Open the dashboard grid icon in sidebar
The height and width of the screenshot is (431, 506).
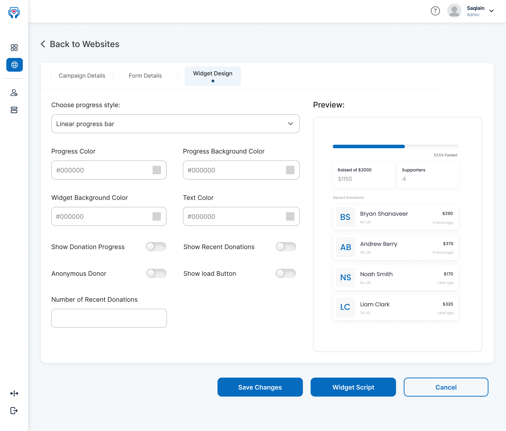(x=14, y=48)
